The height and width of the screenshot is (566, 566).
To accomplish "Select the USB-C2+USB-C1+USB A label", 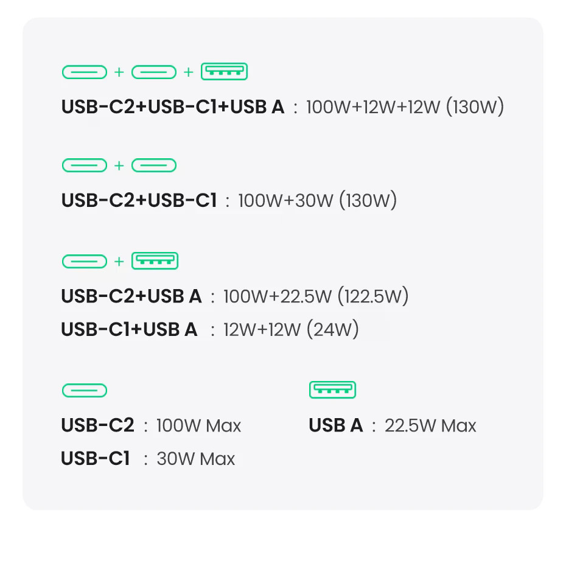I will click(173, 107).
